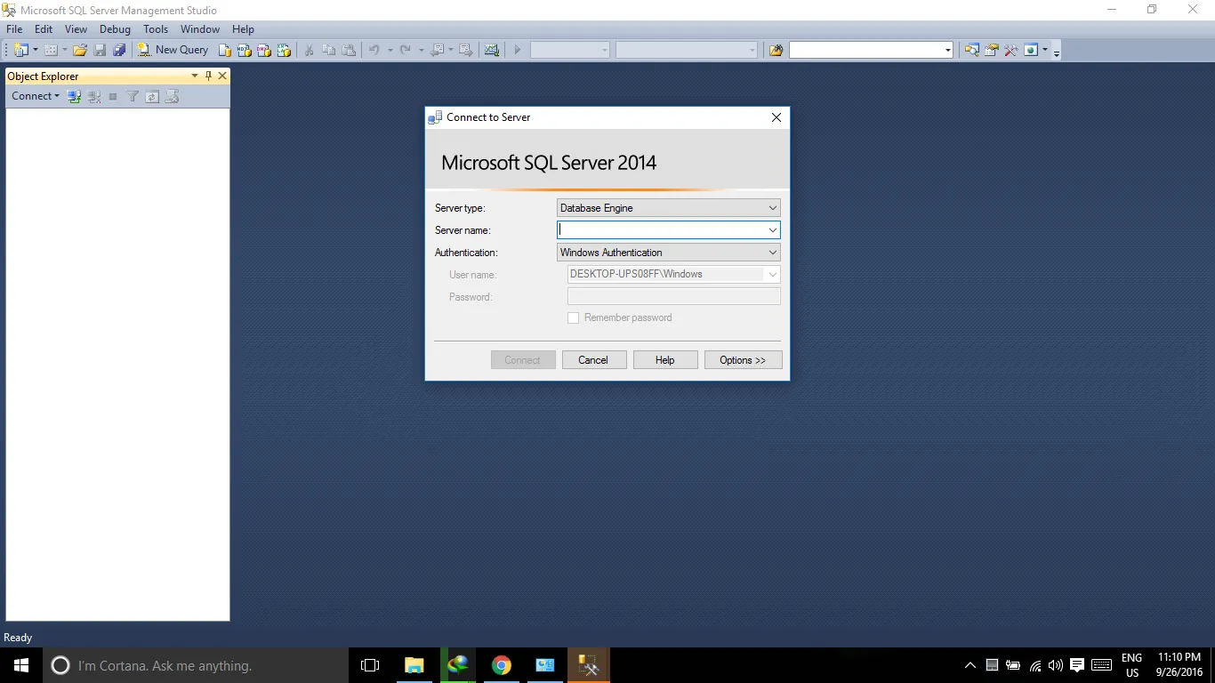Viewport: 1215px width, 683px height.
Task: Click the Open File folder icon
Action: 80,51
